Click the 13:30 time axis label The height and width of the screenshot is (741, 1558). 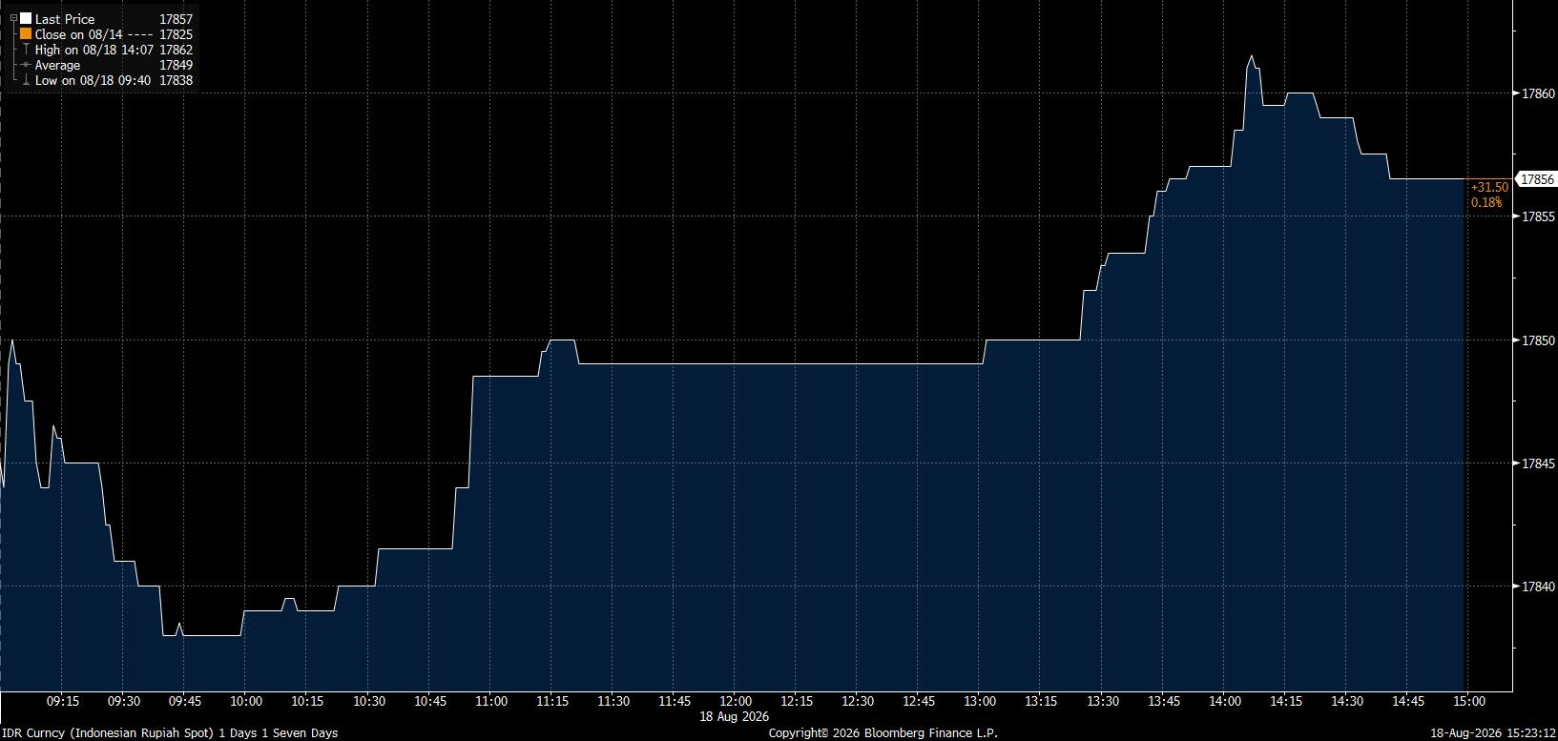(x=1102, y=702)
